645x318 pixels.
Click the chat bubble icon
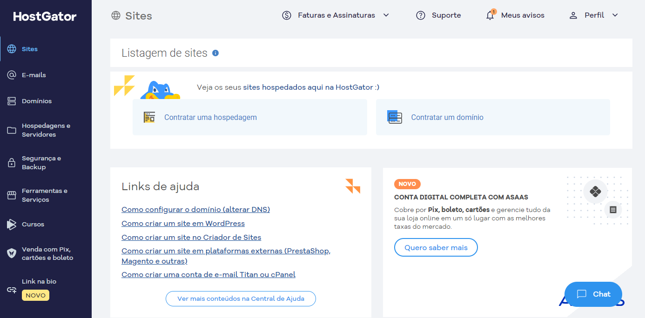582,294
